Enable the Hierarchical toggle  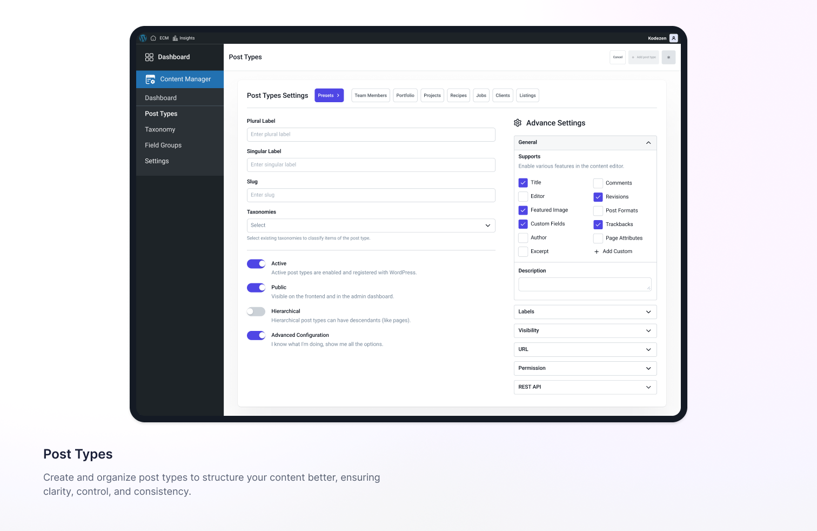click(256, 311)
